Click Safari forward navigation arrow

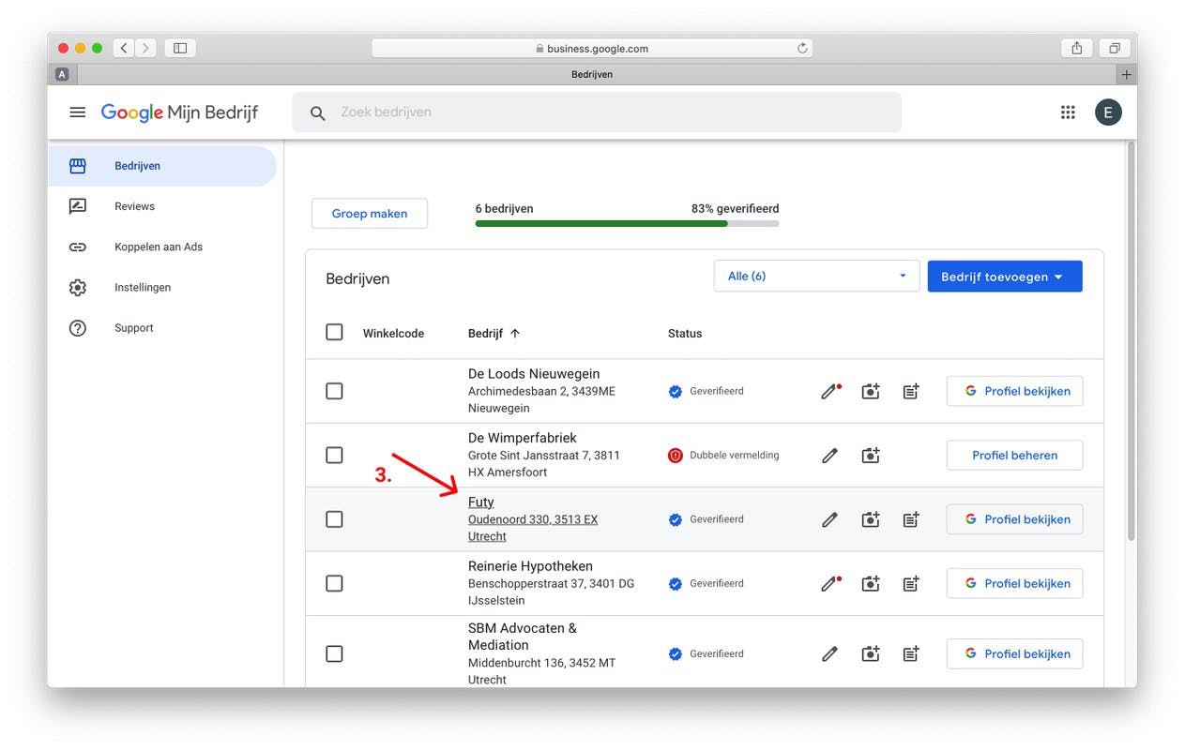click(145, 48)
